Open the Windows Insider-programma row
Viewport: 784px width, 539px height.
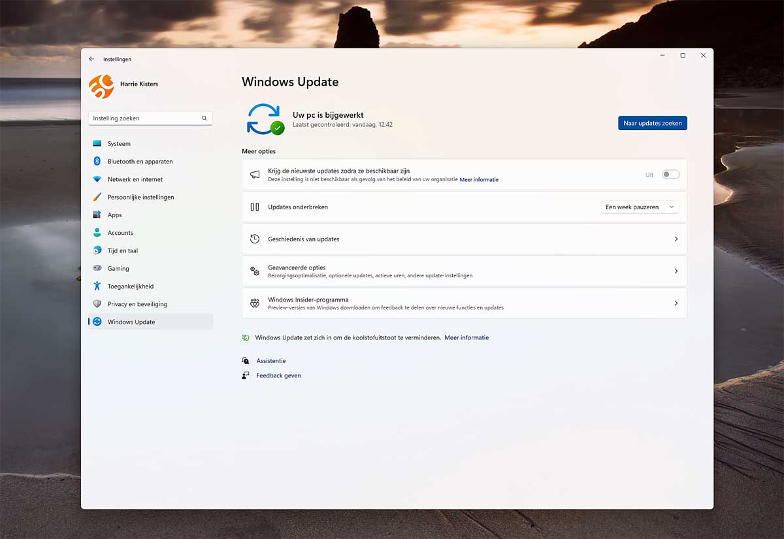(x=464, y=303)
